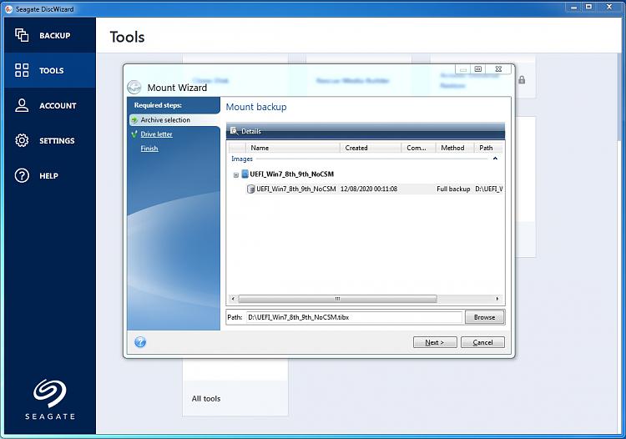Select the HELP sidebar label

tap(48, 176)
